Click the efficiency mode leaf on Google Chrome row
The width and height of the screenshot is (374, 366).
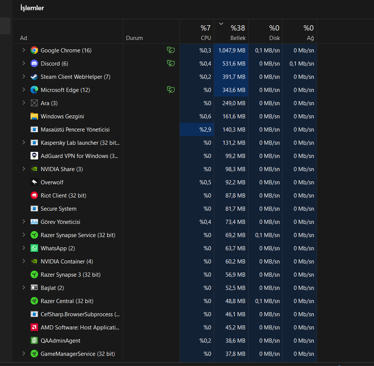point(171,50)
